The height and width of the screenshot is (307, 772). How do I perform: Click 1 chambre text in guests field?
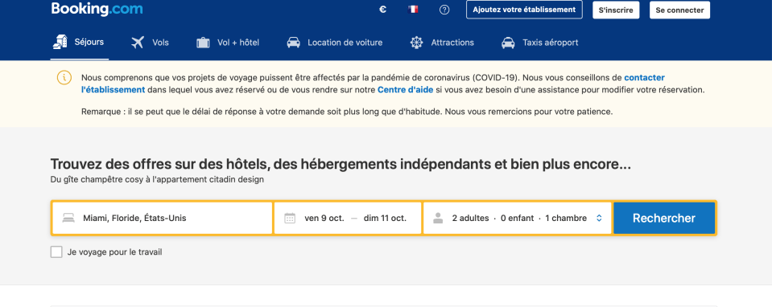(566, 218)
